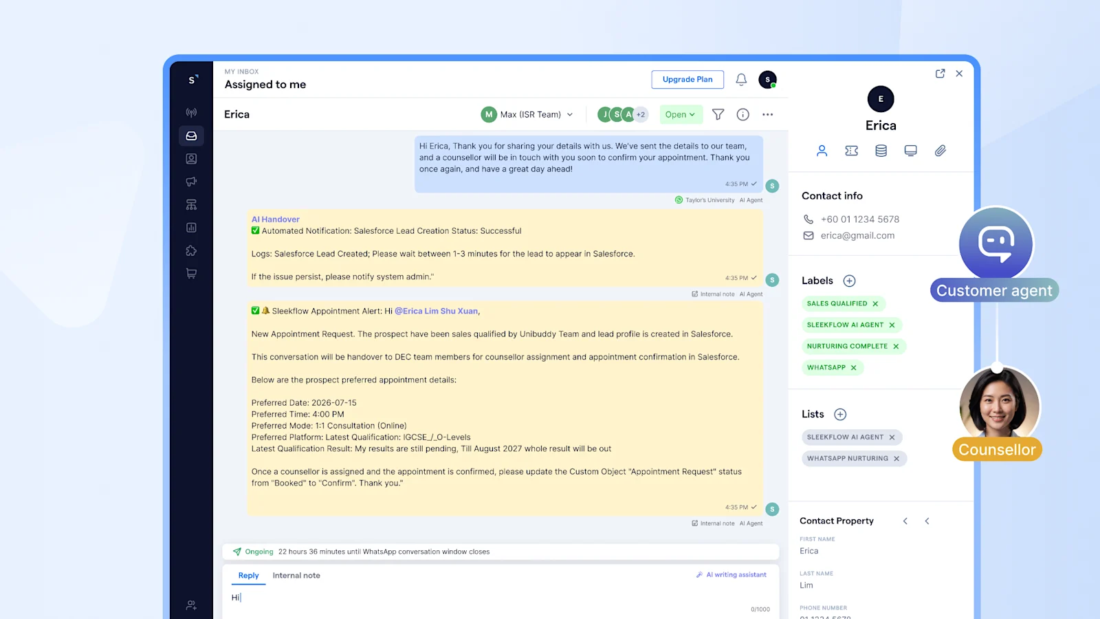Open the Analytics chart icon in the sidebar
The image size is (1100, 619).
coord(191,228)
